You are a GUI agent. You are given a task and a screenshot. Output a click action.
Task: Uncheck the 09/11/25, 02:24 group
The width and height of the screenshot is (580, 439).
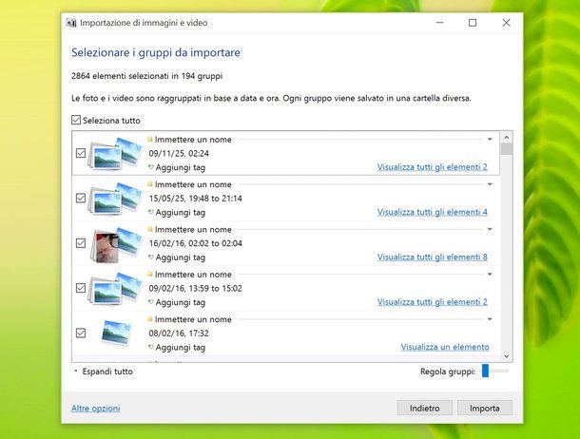tap(81, 153)
